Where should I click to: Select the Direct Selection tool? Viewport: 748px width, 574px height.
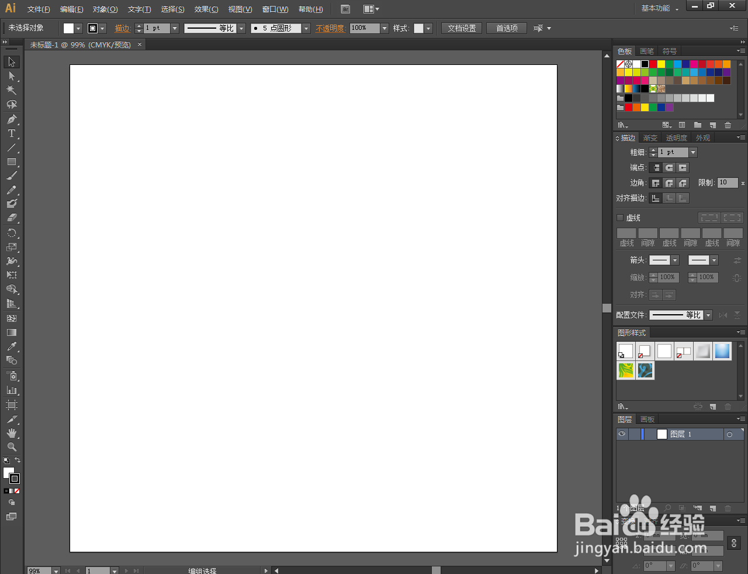coord(12,76)
